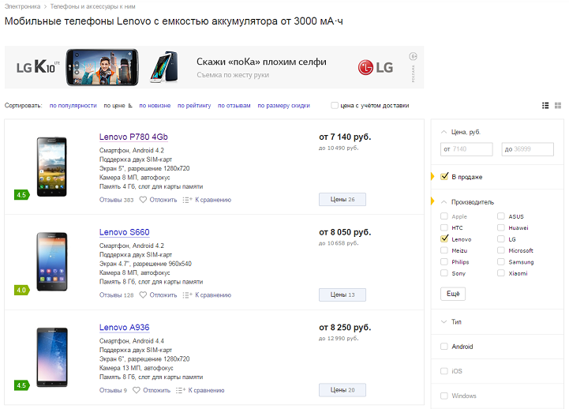Viewport: 569px width, 409px height.
Task: Click price 'от 7 140 руб.'
Action: [345, 137]
